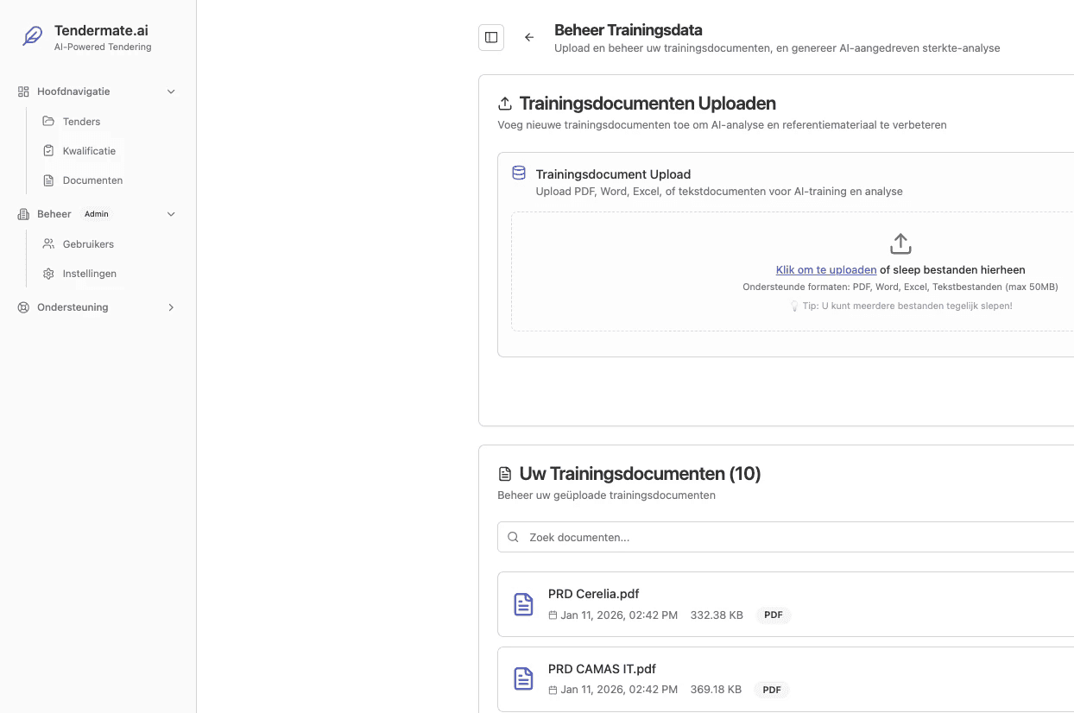This screenshot has width=1074, height=713.
Task: Click the Beheer Trainingsdata page title
Action: (x=628, y=30)
